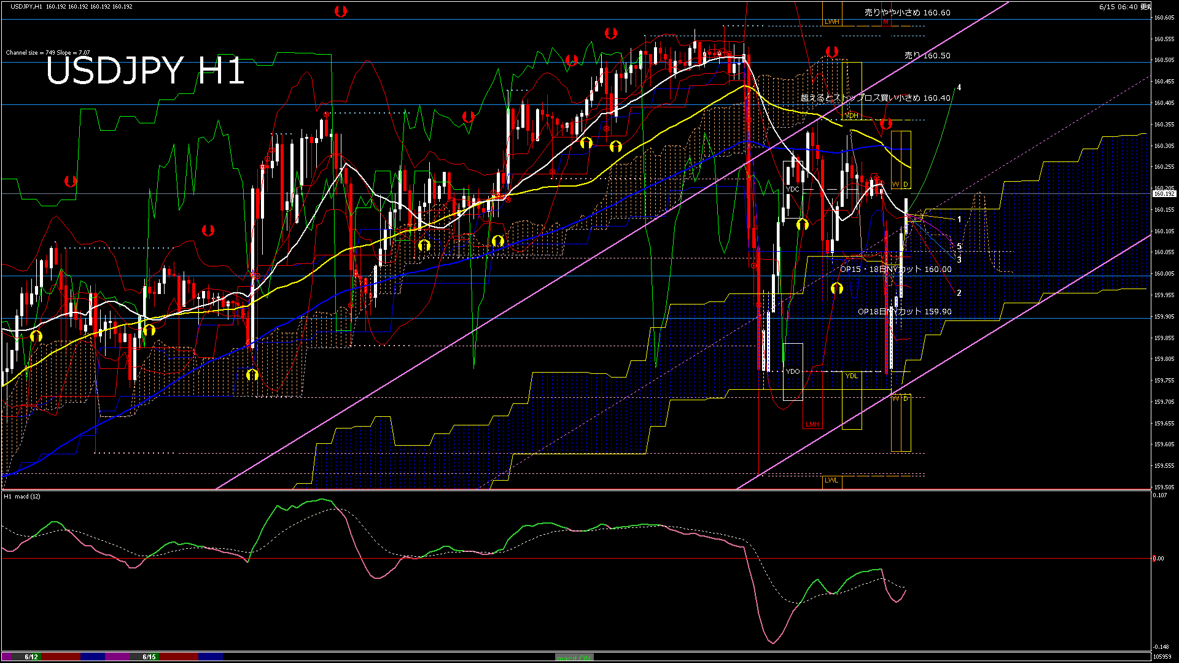Screen dimensions: 1179x663
Task: Click MACD scale value -0.148
Action: pyautogui.click(x=1161, y=647)
